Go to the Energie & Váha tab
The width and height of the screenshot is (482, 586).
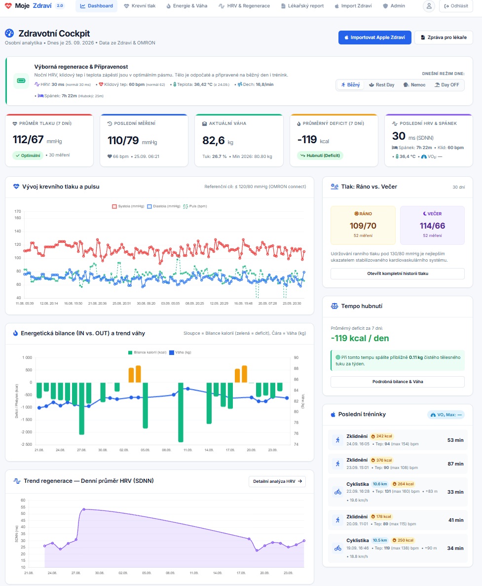(186, 6)
